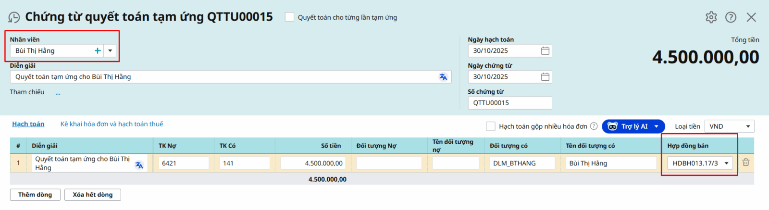Open calendar for Ngày hạch toán
The height and width of the screenshot is (210, 769).
click(x=545, y=51)
